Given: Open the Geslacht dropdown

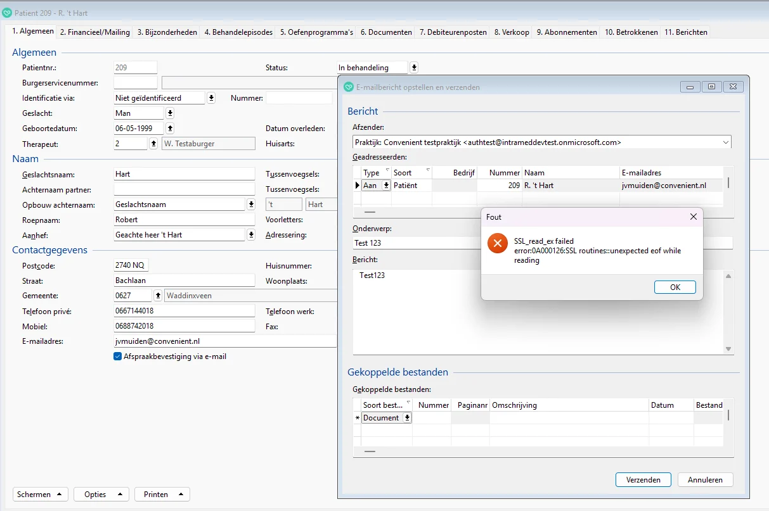Looking at the screenshot, I should (170, 113).
